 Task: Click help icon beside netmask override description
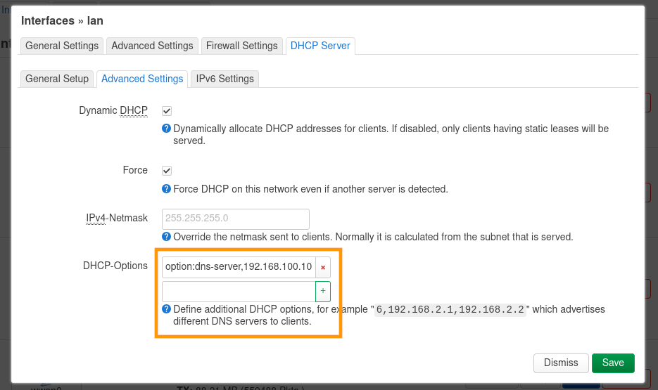(x=167, y=236)
